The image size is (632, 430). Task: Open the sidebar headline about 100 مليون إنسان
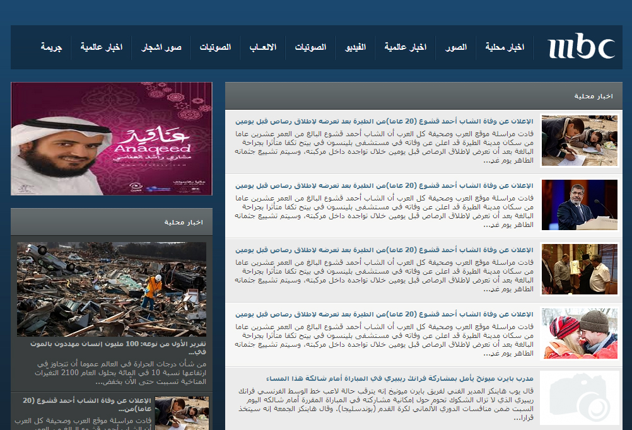(x=118, y=348)
